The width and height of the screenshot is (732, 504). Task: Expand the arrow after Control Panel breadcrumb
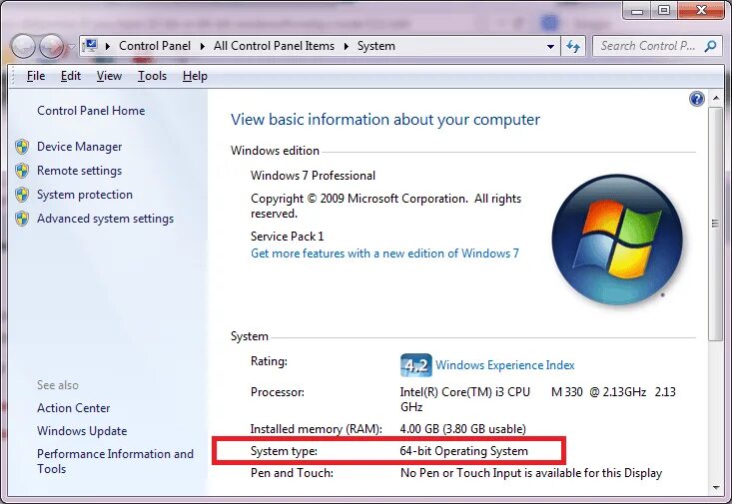pyautogui.click(x=202, y=46)
